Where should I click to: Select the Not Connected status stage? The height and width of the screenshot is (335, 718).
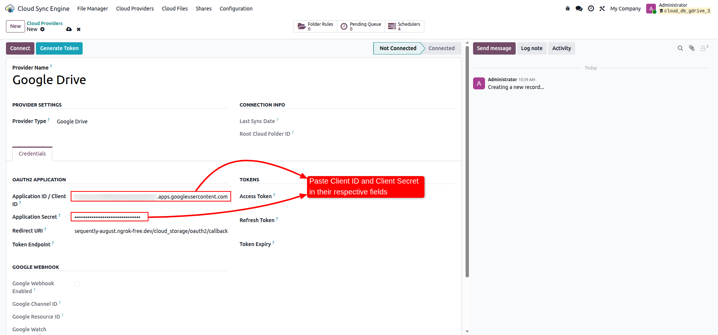398,48
